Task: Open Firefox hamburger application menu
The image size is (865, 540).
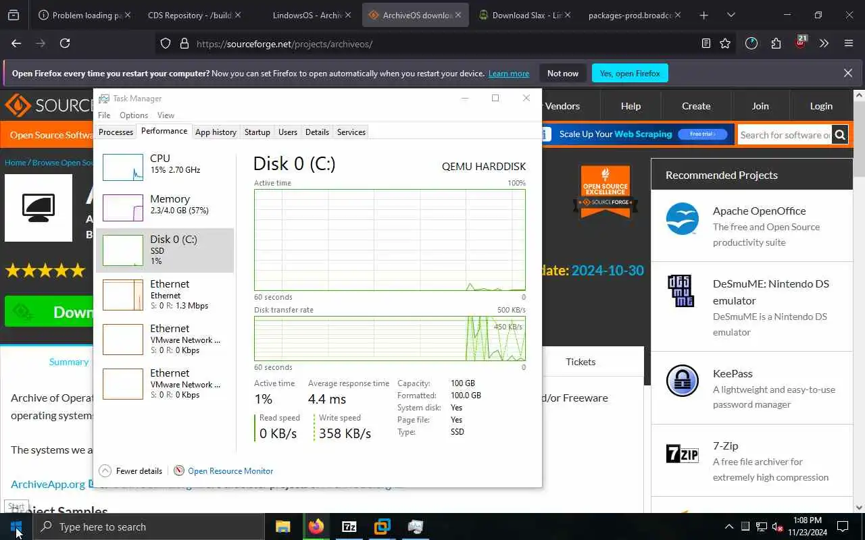Action: pos(849,43)
